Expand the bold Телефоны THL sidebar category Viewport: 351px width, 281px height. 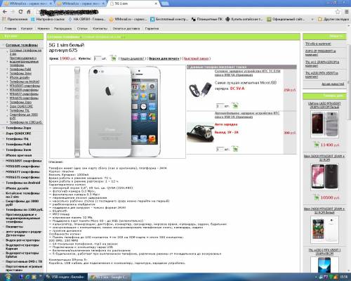[x=17, y=139]
